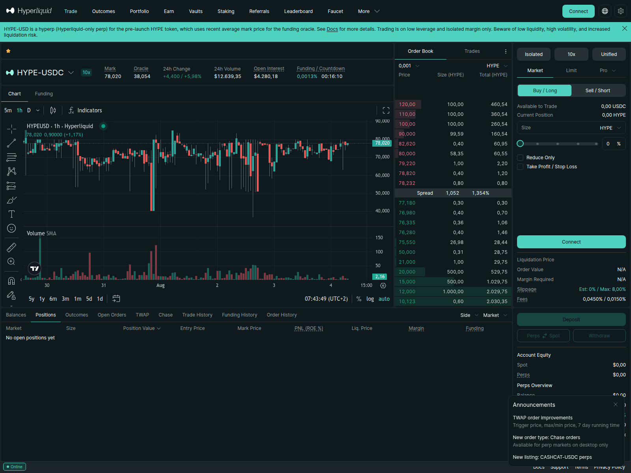Switch chart interval to D

[x=29, y=110]
